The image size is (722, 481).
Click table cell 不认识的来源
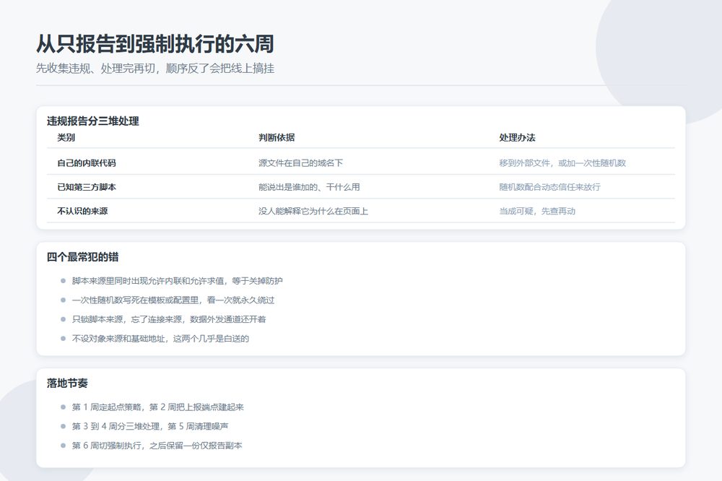click(82, 211)
